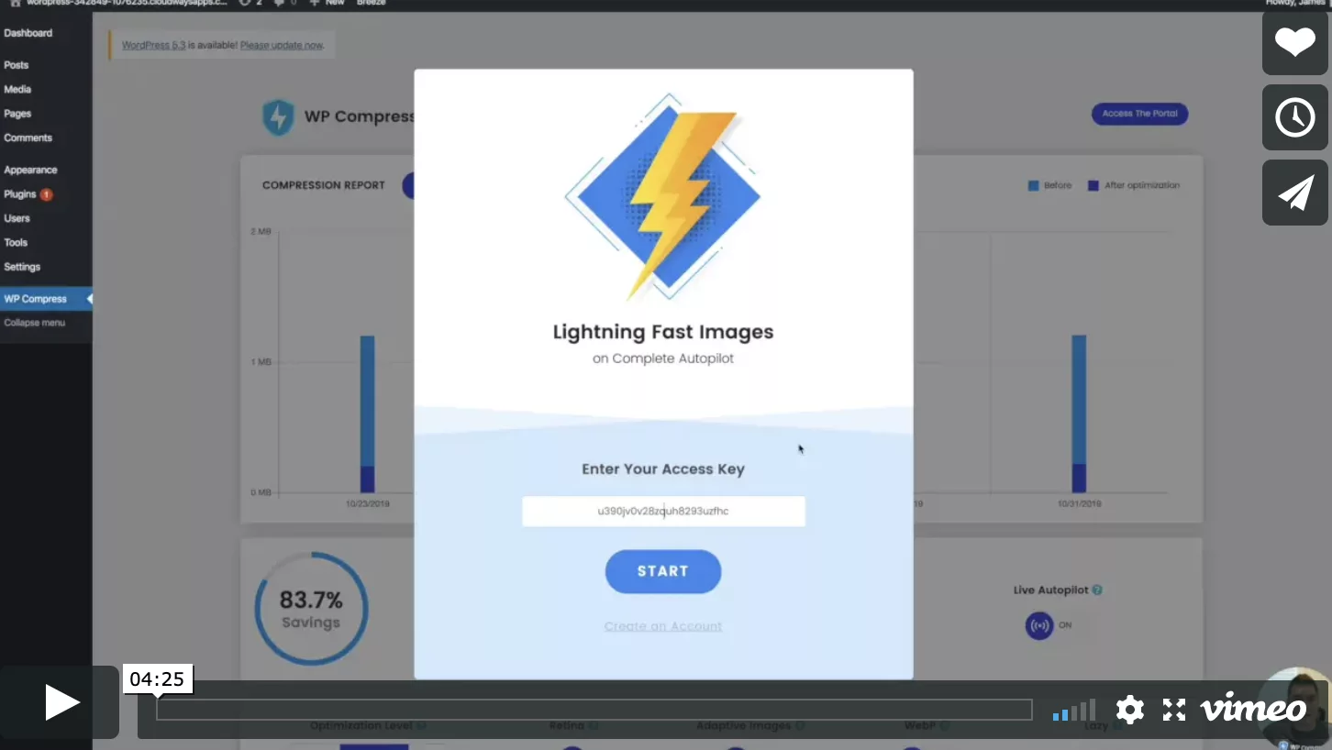Open Users in the WordPress sidebar
Image resolution: width=1332 pixels, height=750 pixels.
tap(17, 218)
